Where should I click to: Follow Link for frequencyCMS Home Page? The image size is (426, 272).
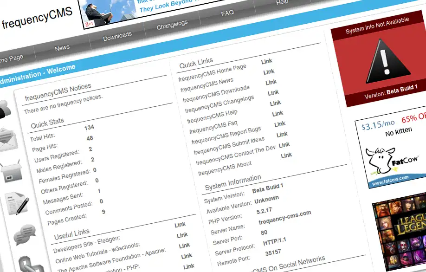point(266,61)
